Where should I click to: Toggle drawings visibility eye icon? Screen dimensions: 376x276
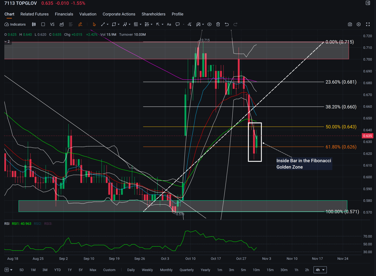click(x=209, y=24)
